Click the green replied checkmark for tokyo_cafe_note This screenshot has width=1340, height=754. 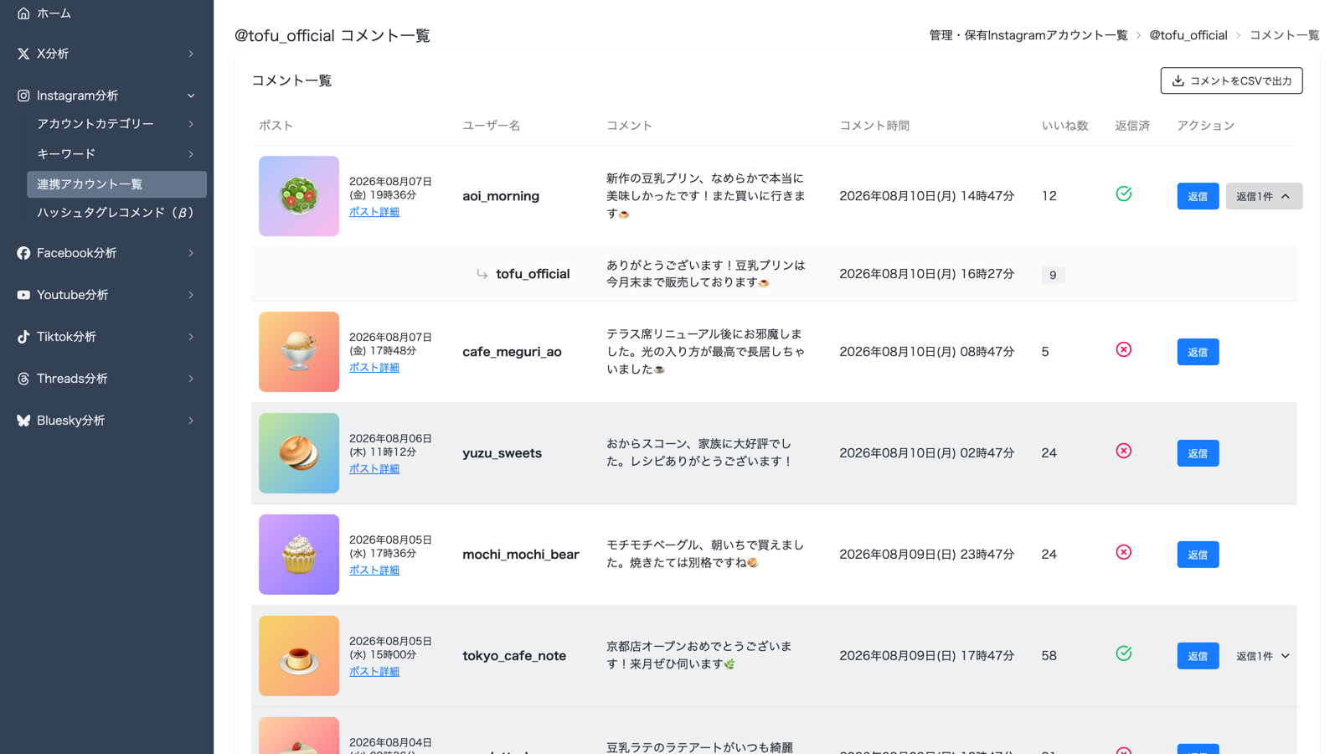1124,653
